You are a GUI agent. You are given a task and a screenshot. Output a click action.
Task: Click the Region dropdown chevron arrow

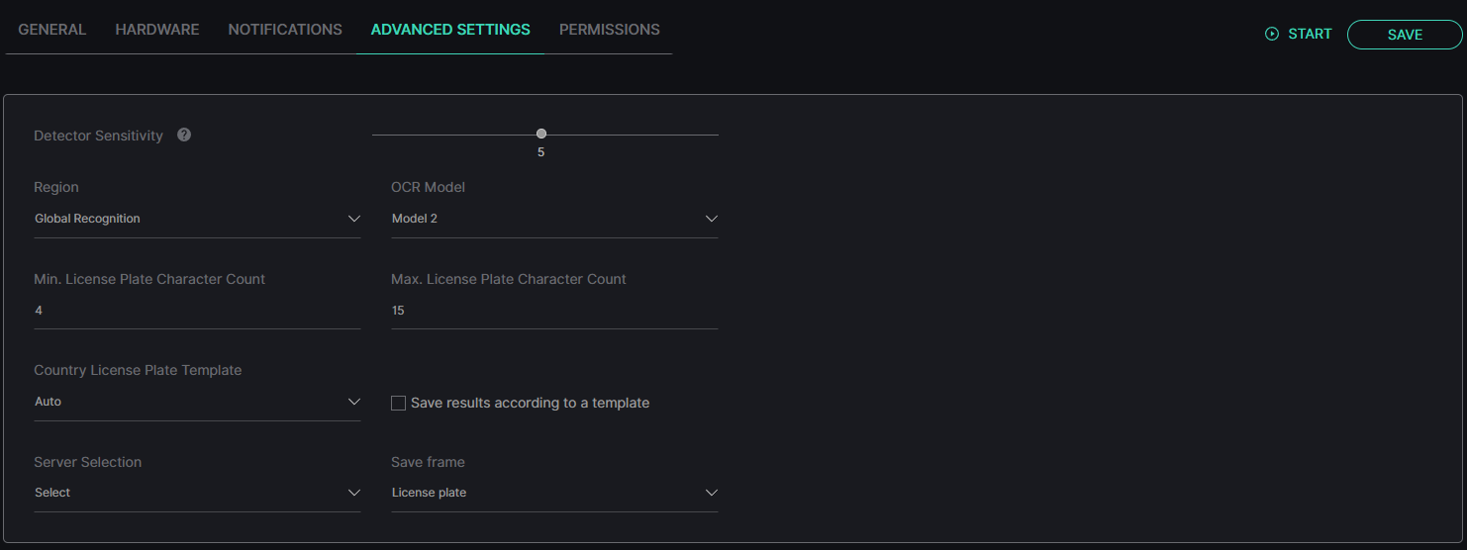[354, 219]
